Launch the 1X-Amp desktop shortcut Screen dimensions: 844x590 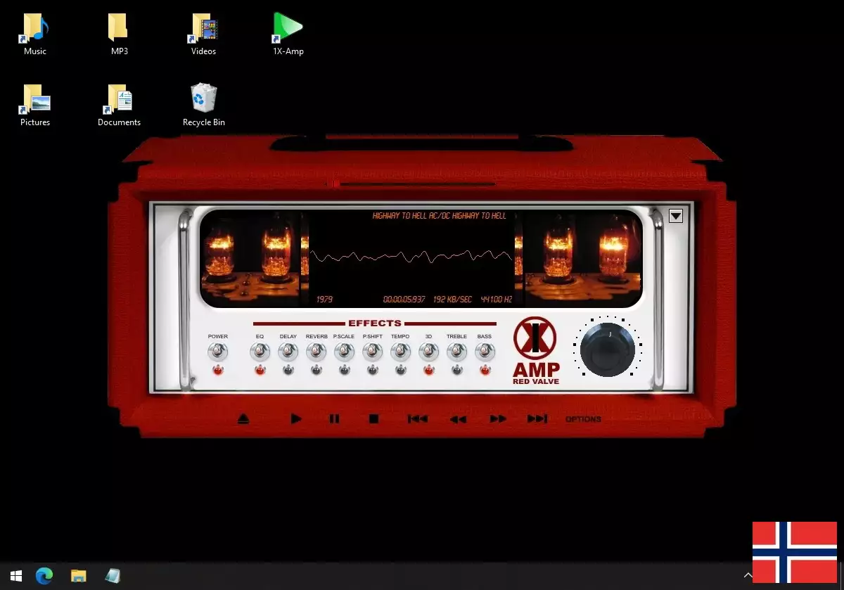pos(287,28)
